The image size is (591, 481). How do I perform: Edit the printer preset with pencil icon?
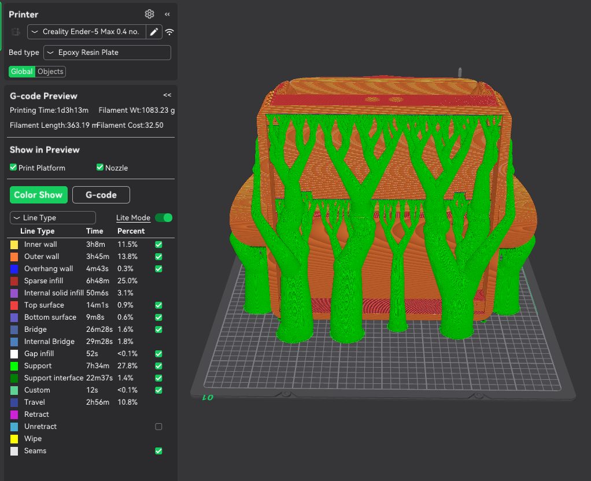[x=154, y=32]
